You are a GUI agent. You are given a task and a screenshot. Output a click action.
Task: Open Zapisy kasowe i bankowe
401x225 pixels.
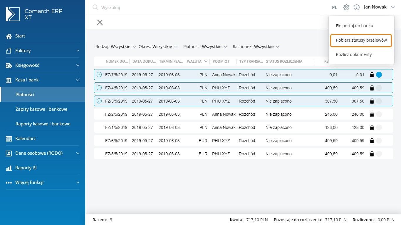click(x=41, y=109)
